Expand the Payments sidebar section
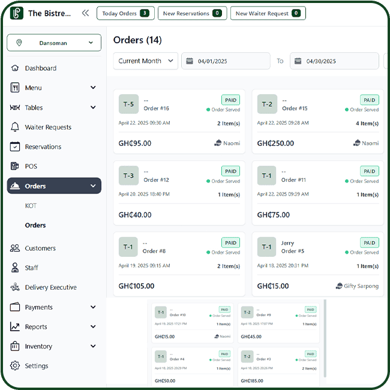The width and height of the screenshot is (390, 390). [93, 307]
